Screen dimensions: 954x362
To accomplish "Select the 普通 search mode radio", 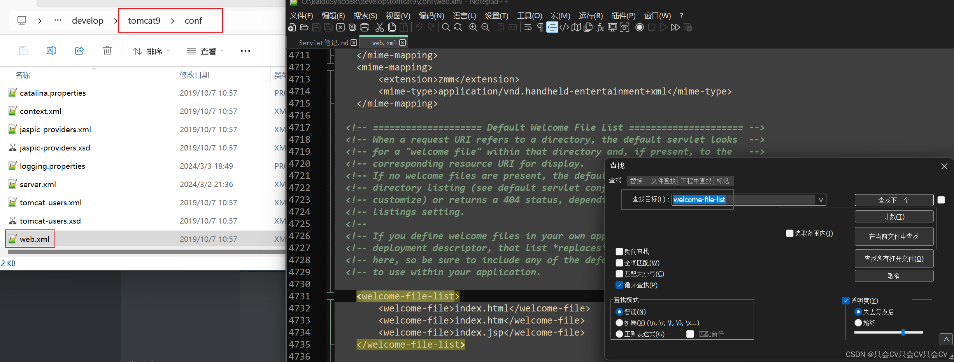I will [x=619, y=312].
